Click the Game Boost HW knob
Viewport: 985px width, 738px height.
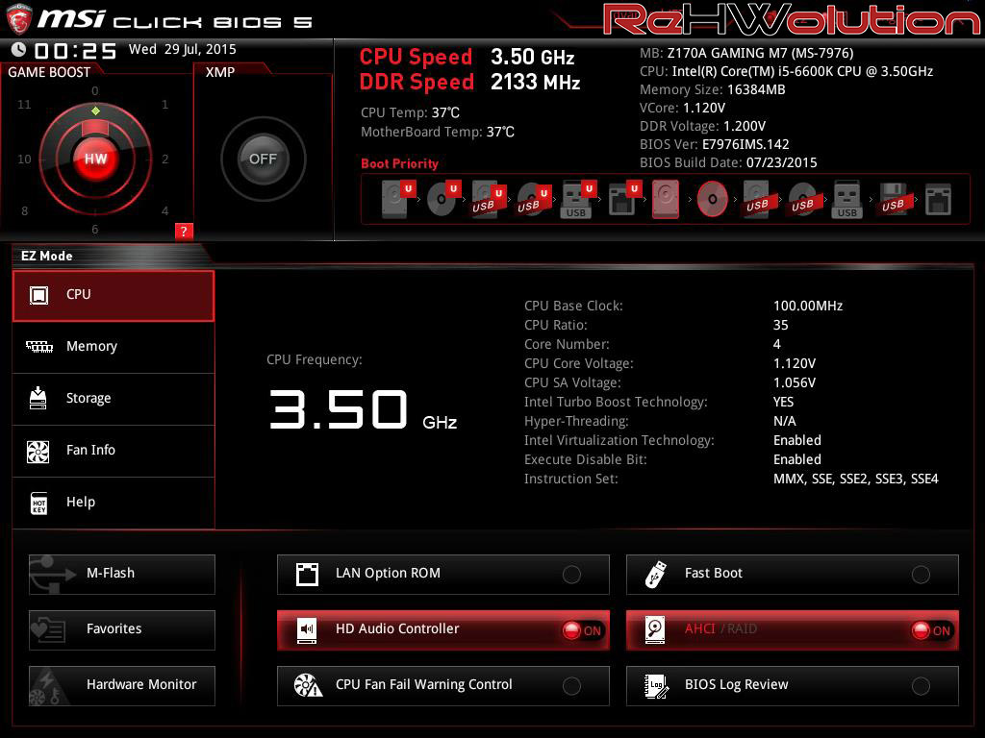tap(95, 159)
